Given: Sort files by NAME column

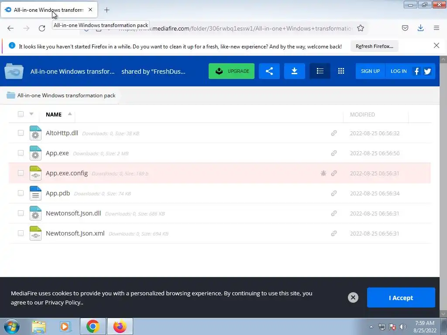Looking at the screenshot, I should [54, 115].
